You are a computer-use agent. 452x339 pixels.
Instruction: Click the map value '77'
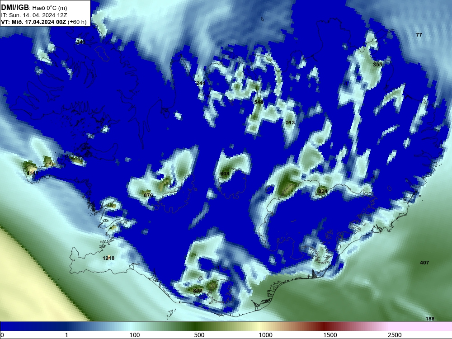click(419, 35)
